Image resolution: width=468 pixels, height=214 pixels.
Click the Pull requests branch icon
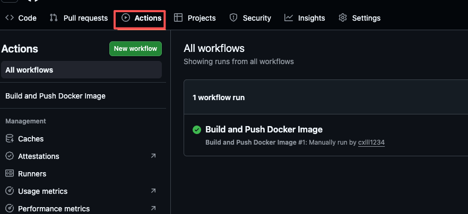point(54,18)
